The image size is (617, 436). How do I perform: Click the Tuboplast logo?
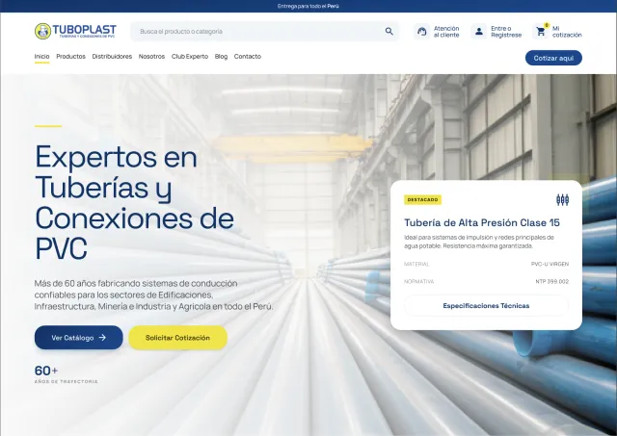75,31
